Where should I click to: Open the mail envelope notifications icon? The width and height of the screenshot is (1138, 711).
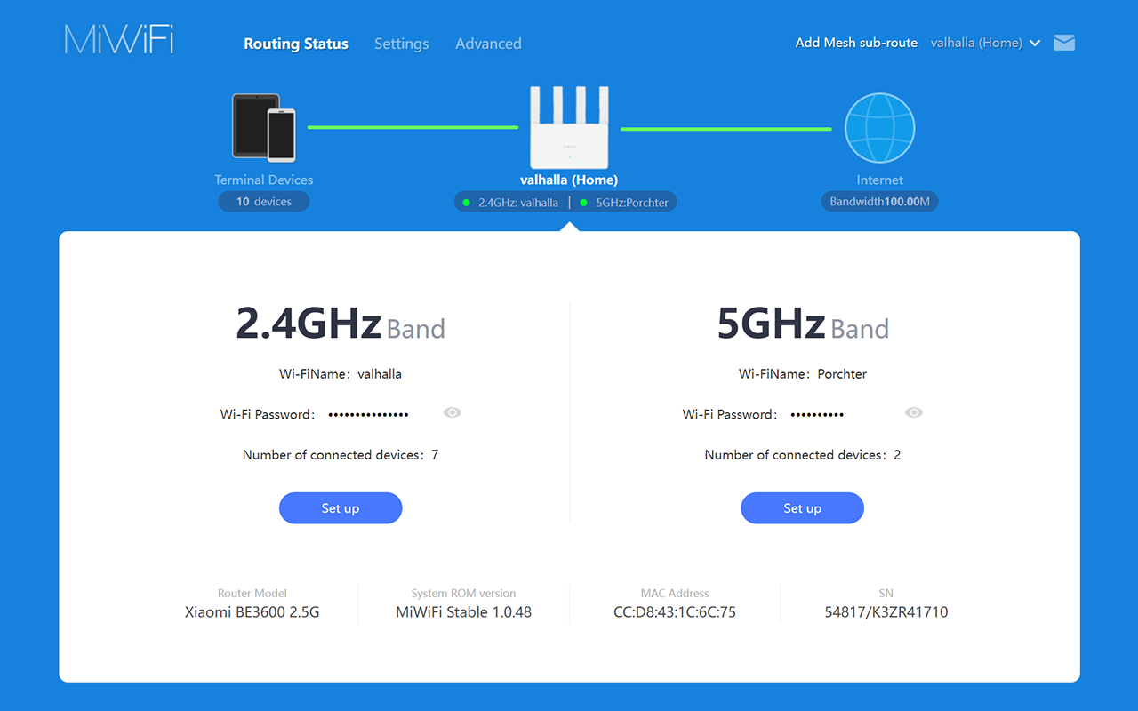click(1064, 43)
